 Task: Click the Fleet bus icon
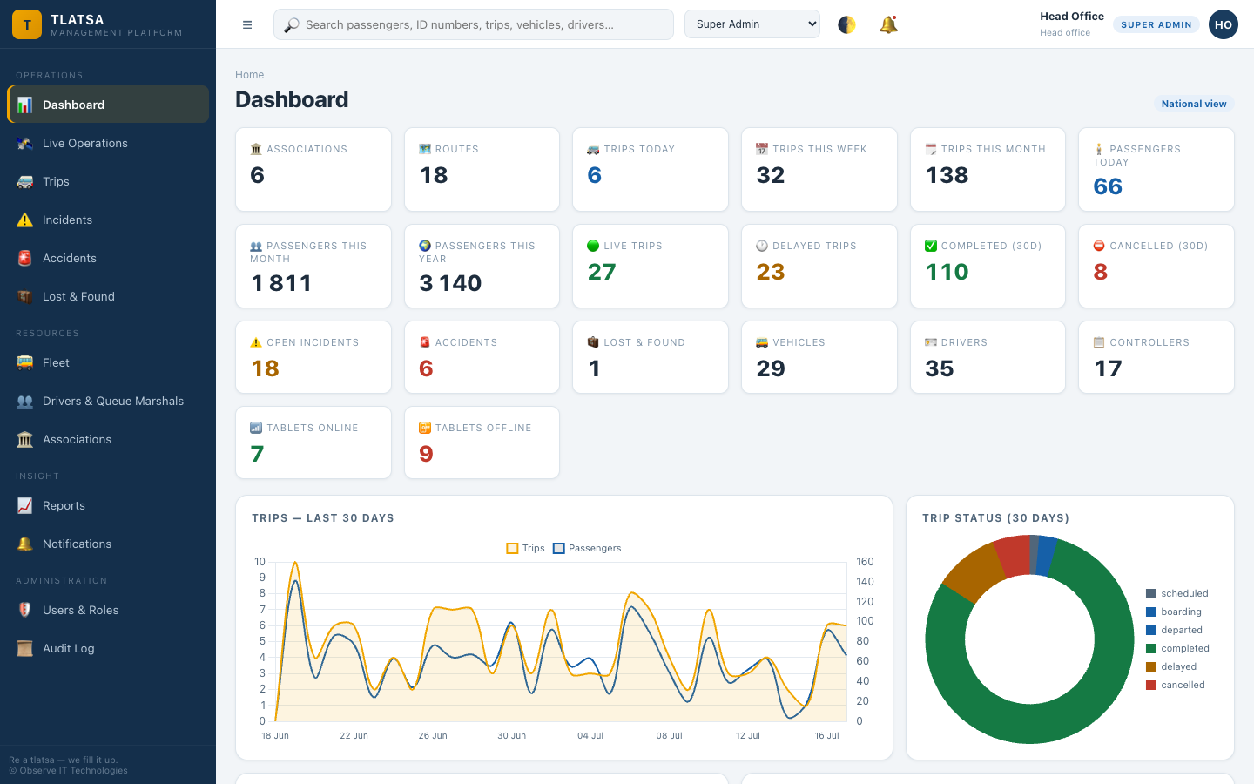coord(25,362)
